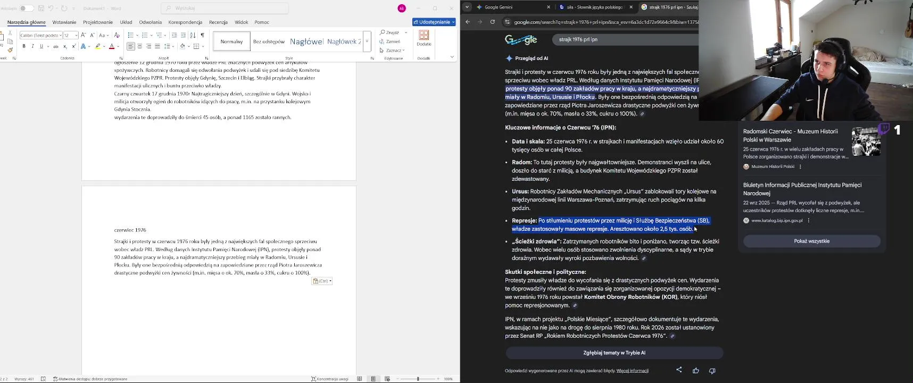The image size is (913, 383).
Task: Click Zamień in Editing group
Action: click(x=390, y=41)
